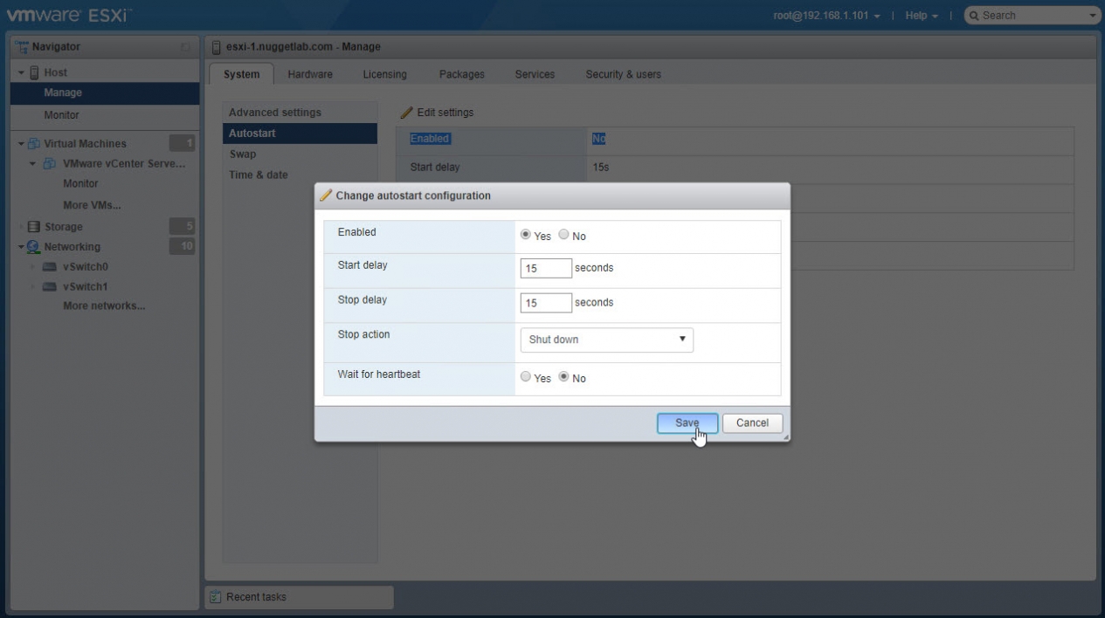The height and width of the screenshot is (618, 1105).
Task: Open the Stop action dropdown
Action: coord(606,340)
